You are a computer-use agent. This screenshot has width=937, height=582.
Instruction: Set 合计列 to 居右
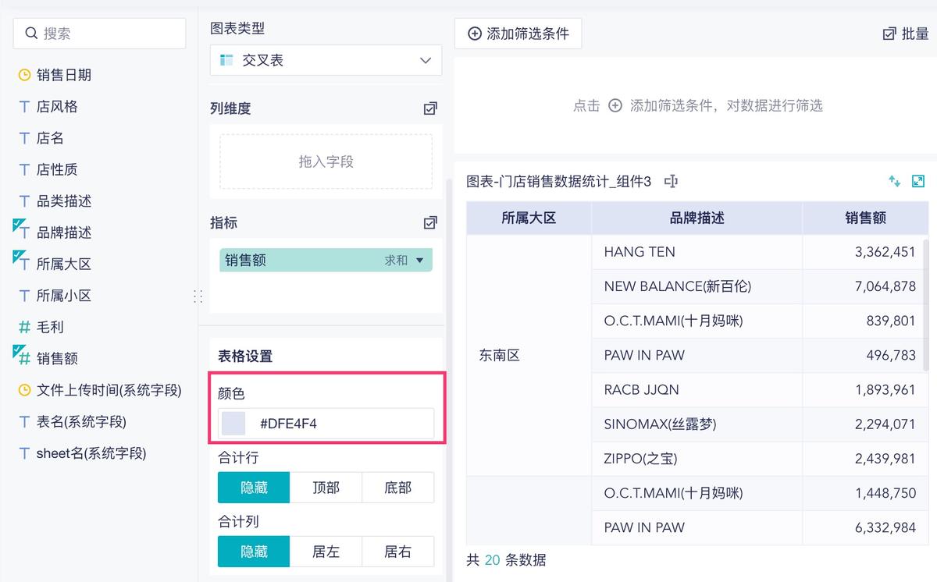coord(398,551)
